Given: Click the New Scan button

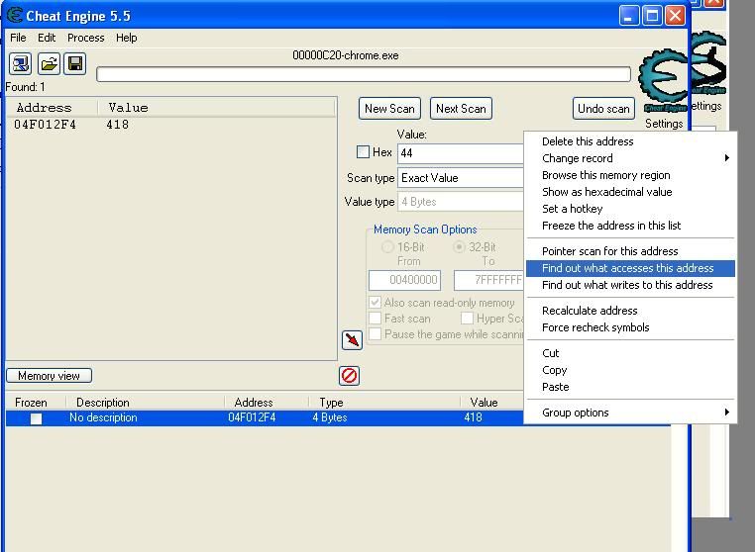Looking at the screenshot, I should tap(389, 109).
